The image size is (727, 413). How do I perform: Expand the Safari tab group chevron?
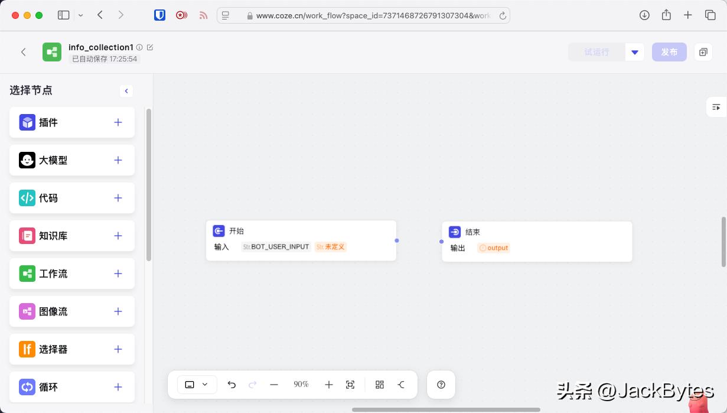point(81,15)
